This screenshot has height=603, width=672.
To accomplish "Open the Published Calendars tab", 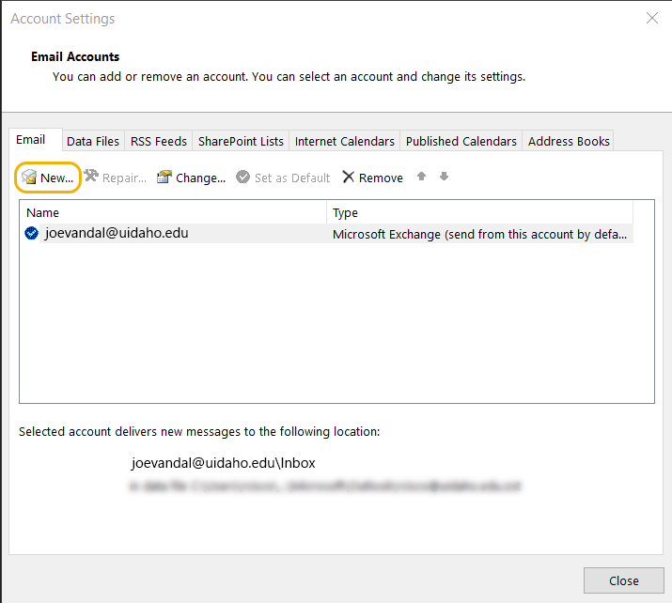I will pos(461,142).
